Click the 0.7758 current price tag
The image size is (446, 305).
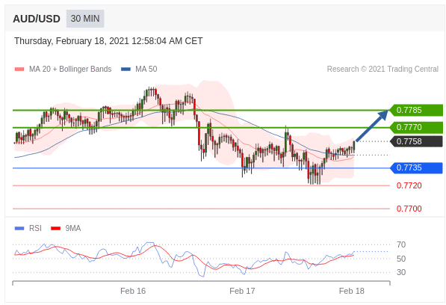[416, 141]
